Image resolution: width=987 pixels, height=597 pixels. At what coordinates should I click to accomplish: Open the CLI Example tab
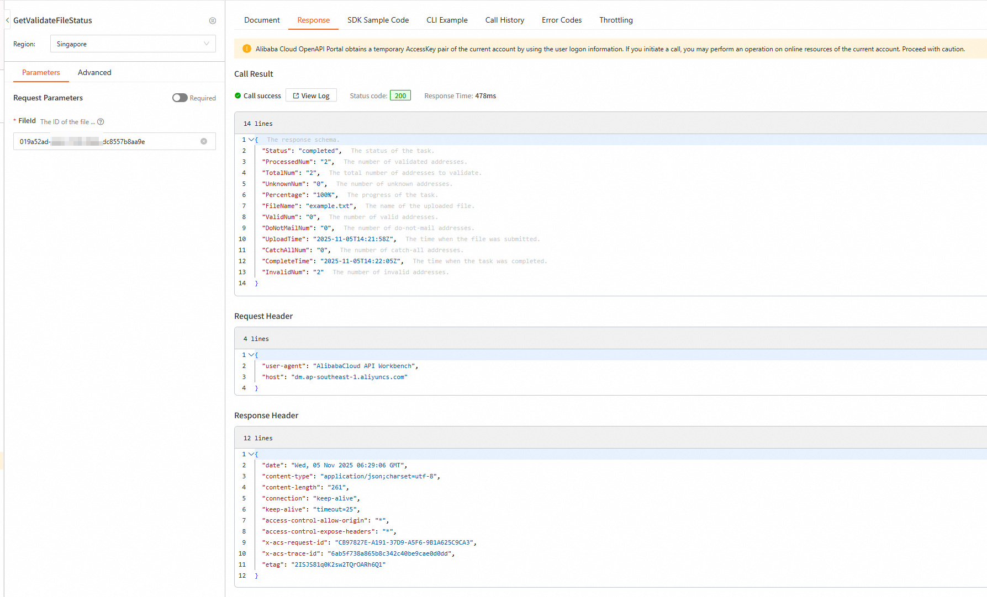[x=447, y=20]
